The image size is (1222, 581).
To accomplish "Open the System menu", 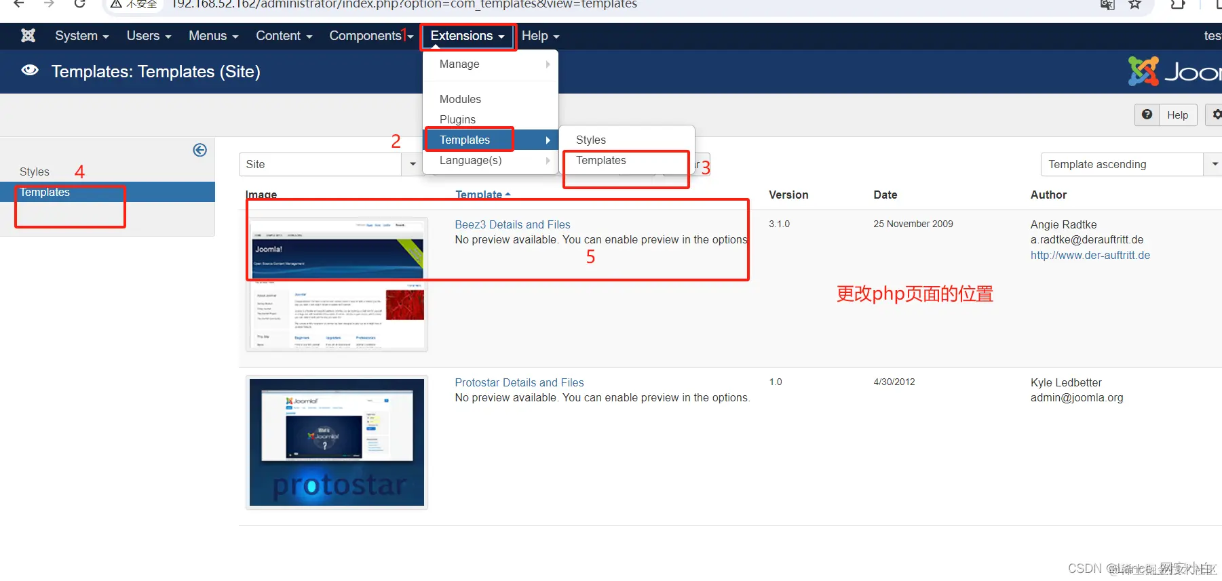I will (x=82, y=36).
